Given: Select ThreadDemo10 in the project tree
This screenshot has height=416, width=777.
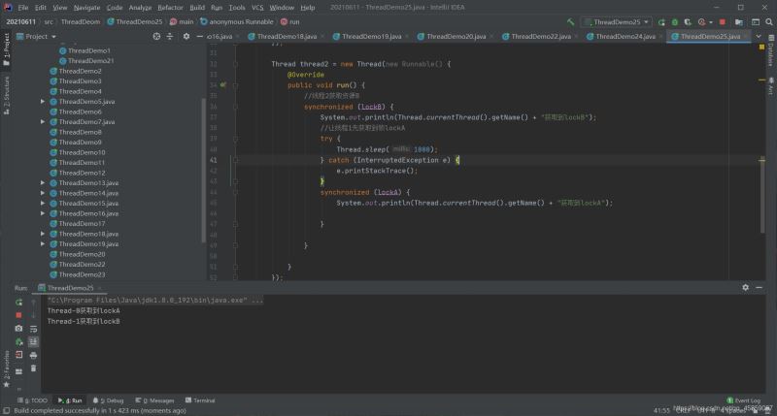Looking at the screenshot, I should [x=82, y=152].
